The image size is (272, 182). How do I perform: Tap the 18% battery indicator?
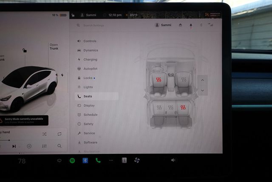(x=59, y=15)
